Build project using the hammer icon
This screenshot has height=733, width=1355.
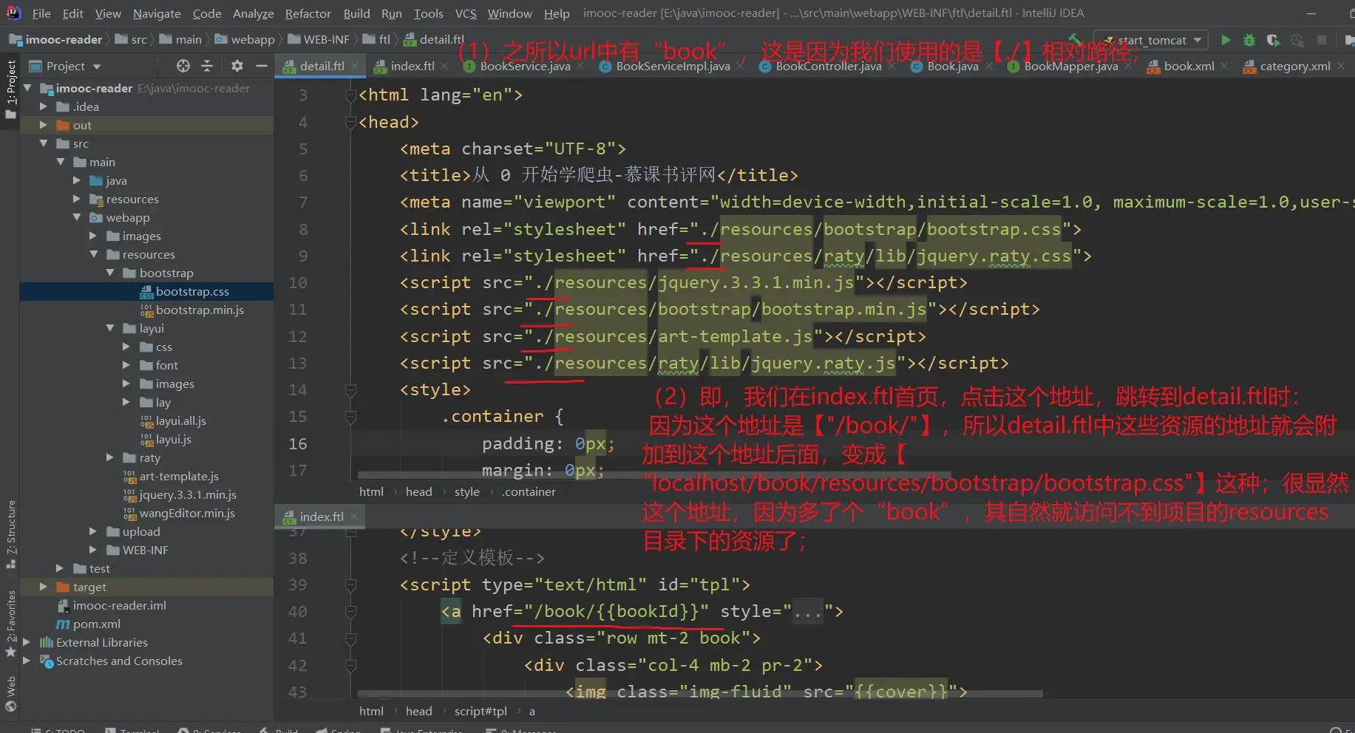(x=1076, y=39)
